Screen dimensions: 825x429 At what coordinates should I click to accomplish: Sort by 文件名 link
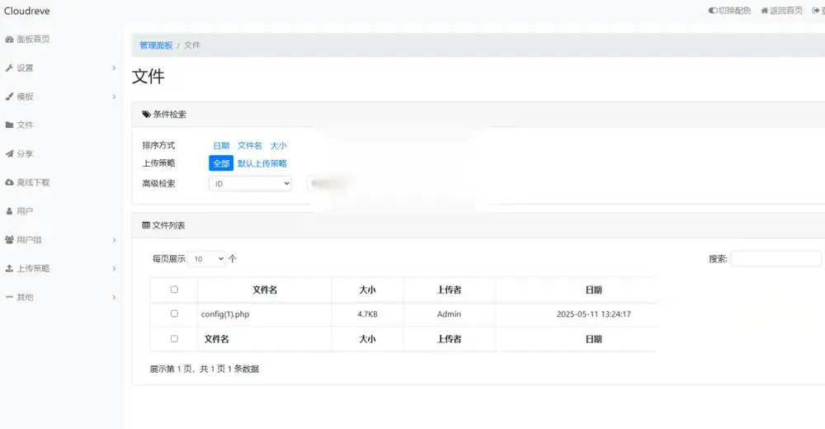[249, 145]
